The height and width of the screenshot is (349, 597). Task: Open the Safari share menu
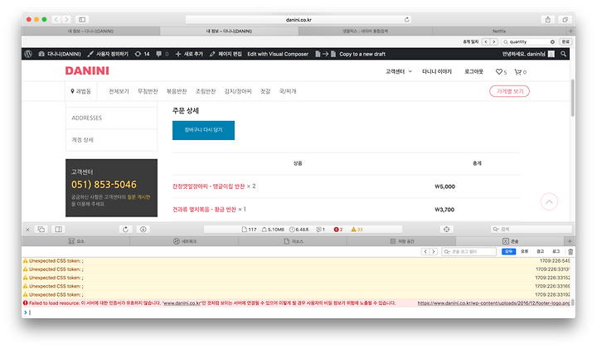[547, 19]
